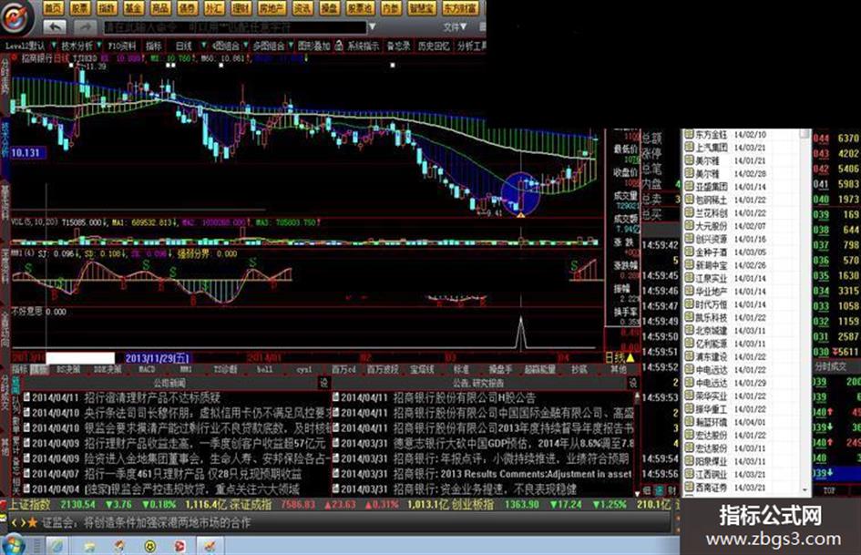Image resolution: width=861 pixels, height=555 pixels.
Task: Click the lock icon beside 图形叠加
Action: [x=339, y=46]
